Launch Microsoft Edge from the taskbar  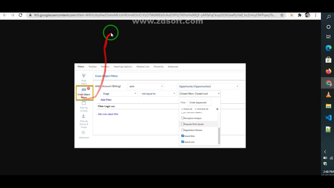click(329, 48)
